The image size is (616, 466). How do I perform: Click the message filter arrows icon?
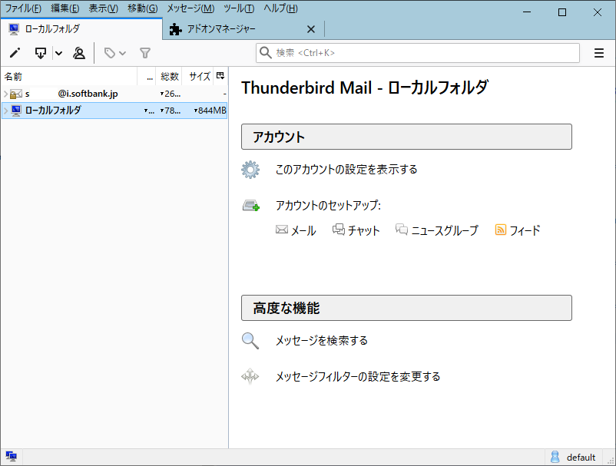250,376
